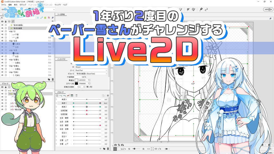Click the trash icon below the parts list
Screen dimensions: 274x154
[x=53, y=80]
